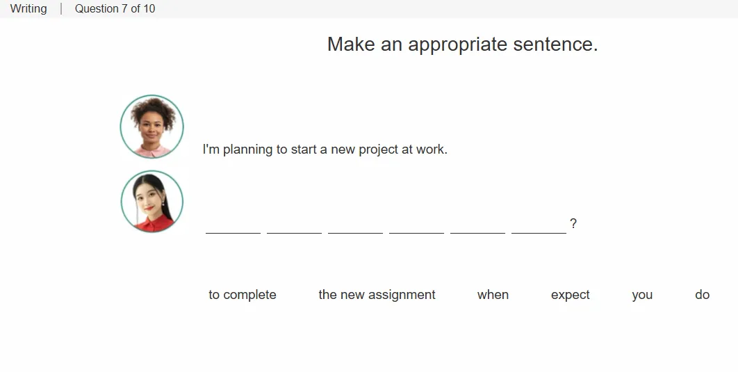Click the divider between Writing and Question

61,8
